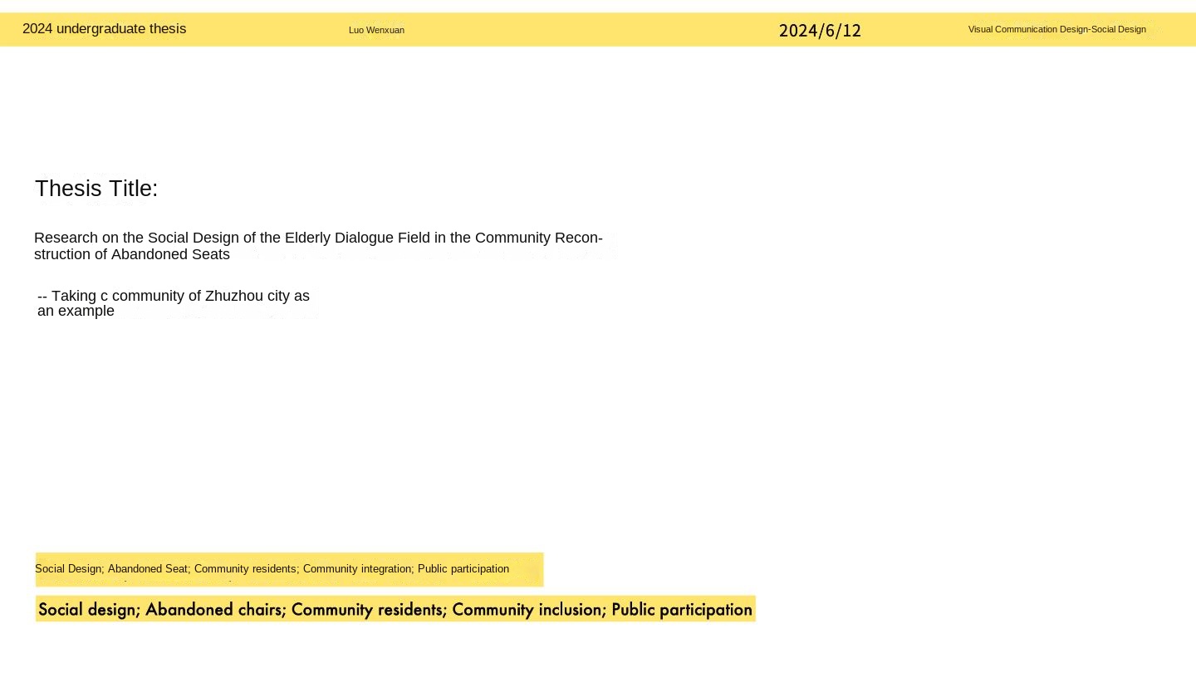Click the 'an example' text line
The image size is (1196, 673).
(x=76, y=311)
